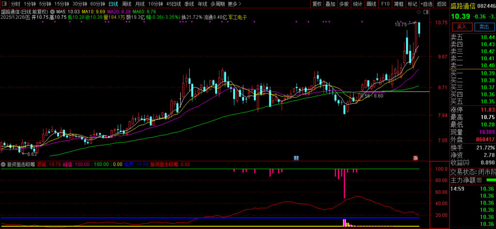Click the red 涨 marker on chart

point(415,158)
